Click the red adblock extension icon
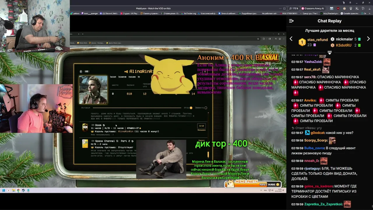This screenshot has height=210, width=373. pos(338,8)
